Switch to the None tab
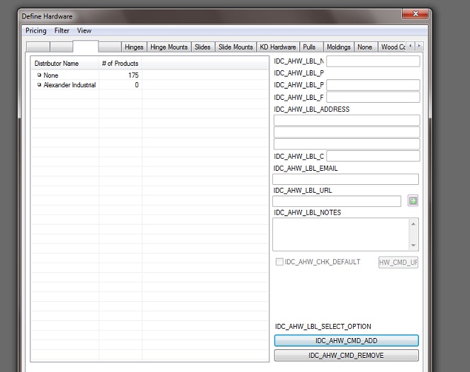The width and height of the screenshot is (470, 372). pyautogui.click(x=364, y=47)
